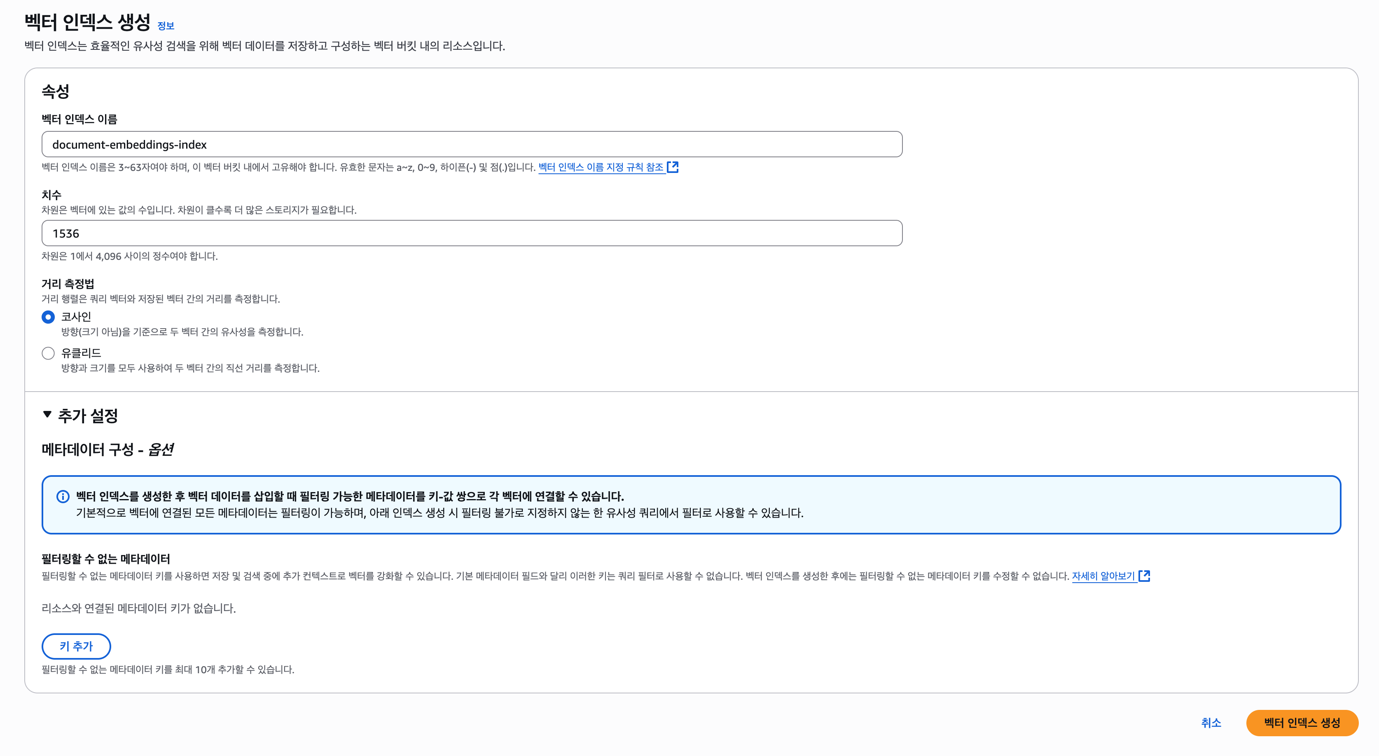Screen dimensions: 1379x756
Task: Collapse the 추가 설정 section using its triangle
Action: click(x=47, y=415)
